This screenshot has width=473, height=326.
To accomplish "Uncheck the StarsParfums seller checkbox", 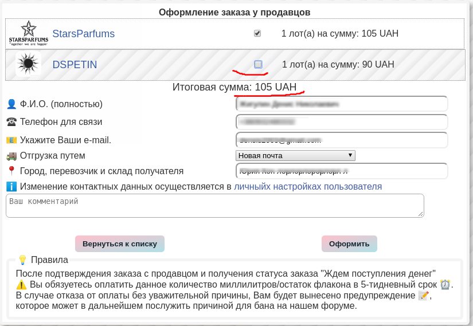I will pyautogui.click(x=257, y=34).
